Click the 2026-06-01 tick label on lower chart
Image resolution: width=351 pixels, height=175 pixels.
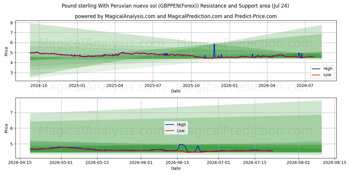[141, 163]
